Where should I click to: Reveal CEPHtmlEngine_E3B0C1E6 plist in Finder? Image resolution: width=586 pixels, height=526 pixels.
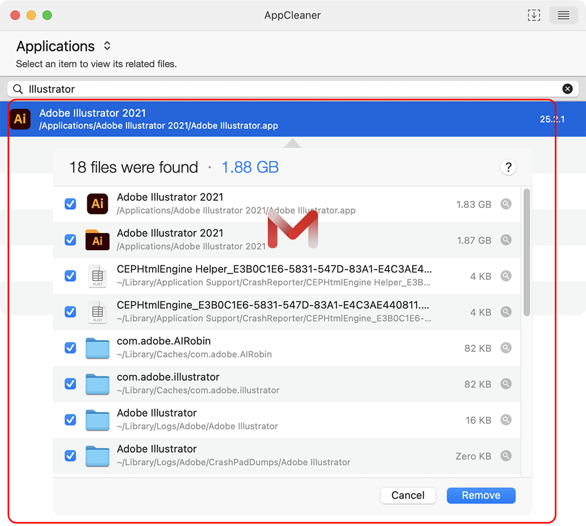[x=506, y=312]
